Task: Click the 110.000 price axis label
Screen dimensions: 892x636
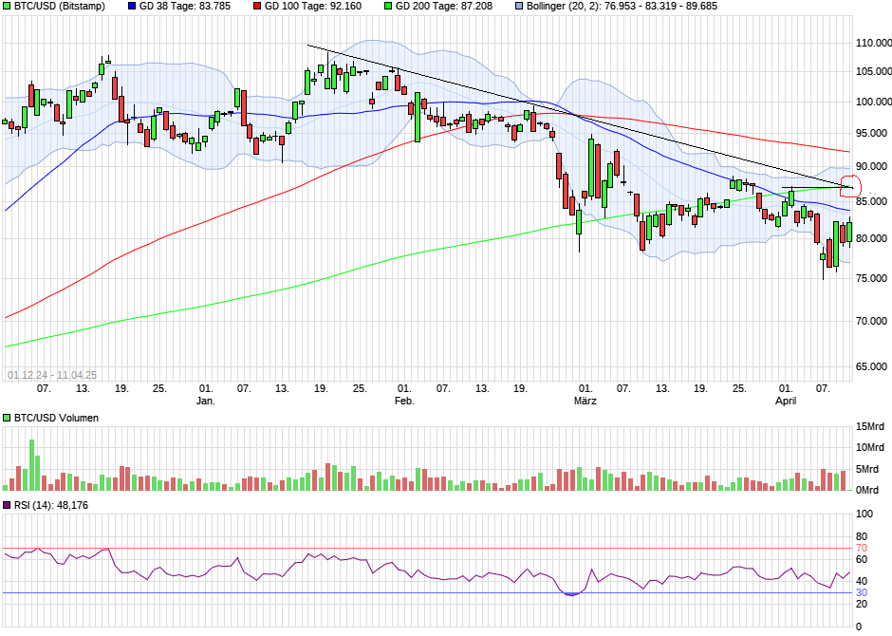Action: click(873, 43)
